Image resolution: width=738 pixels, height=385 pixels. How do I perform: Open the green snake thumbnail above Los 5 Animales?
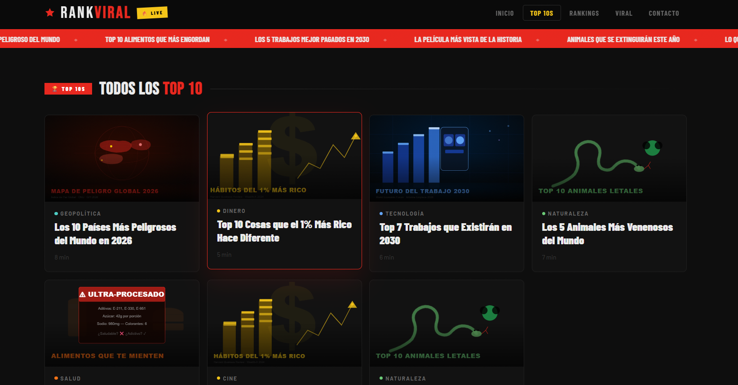click(609, 158)
